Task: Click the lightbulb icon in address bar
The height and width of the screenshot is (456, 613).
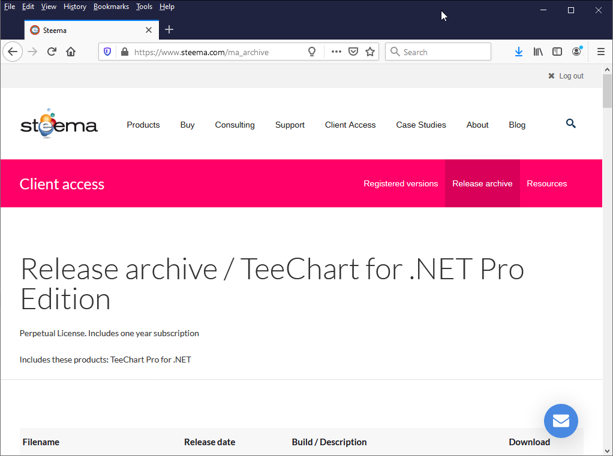Action: 312,52
